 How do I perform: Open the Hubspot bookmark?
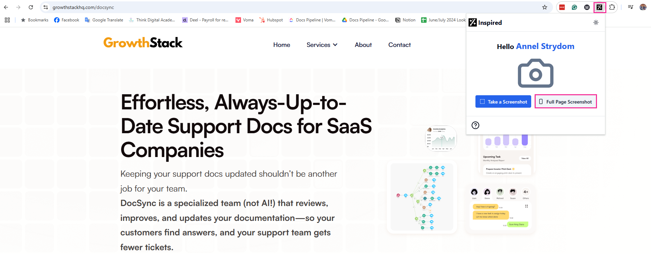click(271, 20)
